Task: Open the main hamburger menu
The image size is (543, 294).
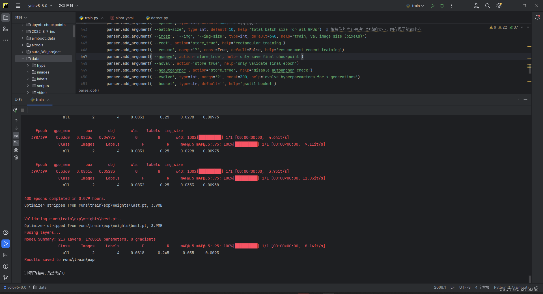Action: [18, 6]
